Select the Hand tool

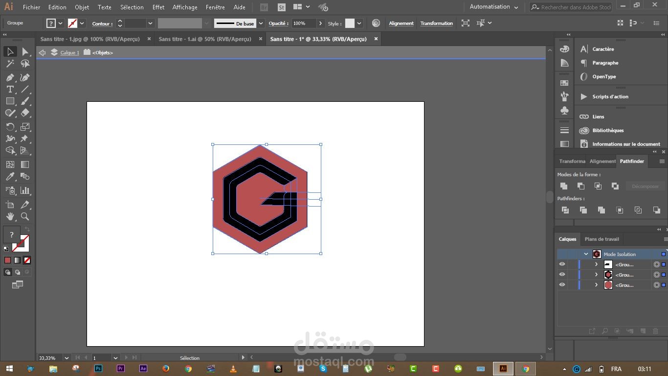tap(10, 216)
